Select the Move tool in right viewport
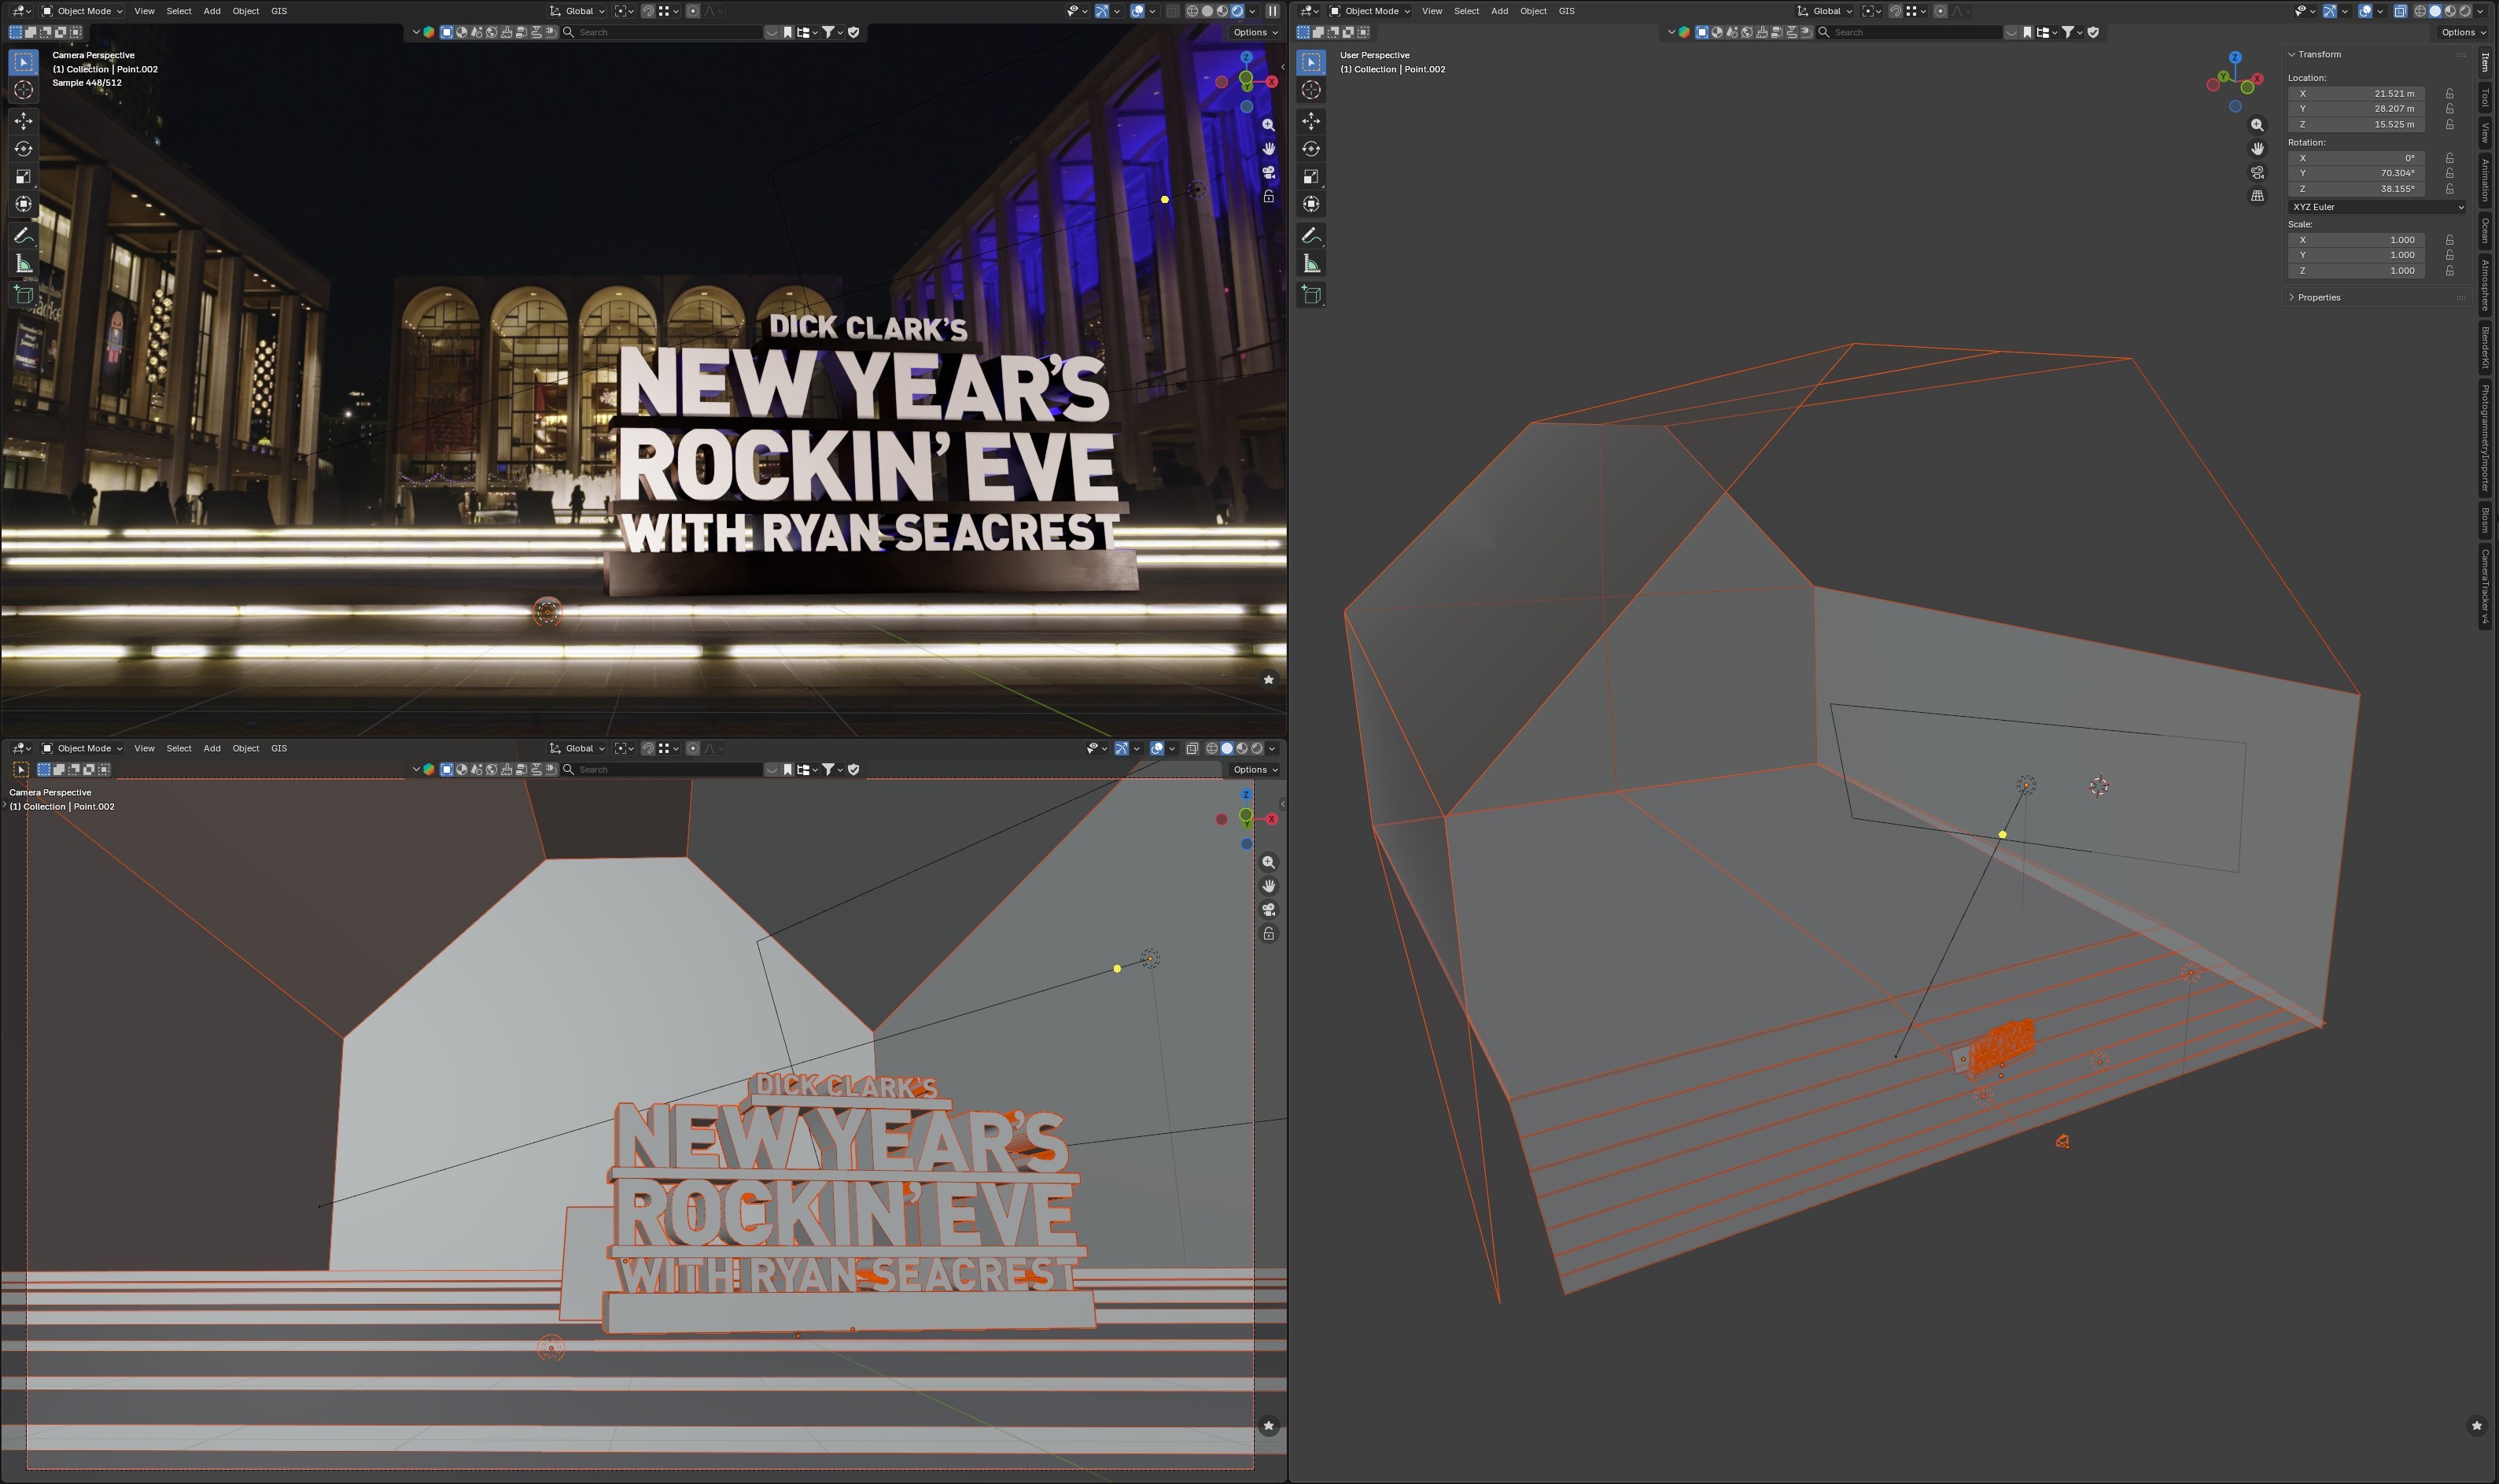 pos(1310,121)
